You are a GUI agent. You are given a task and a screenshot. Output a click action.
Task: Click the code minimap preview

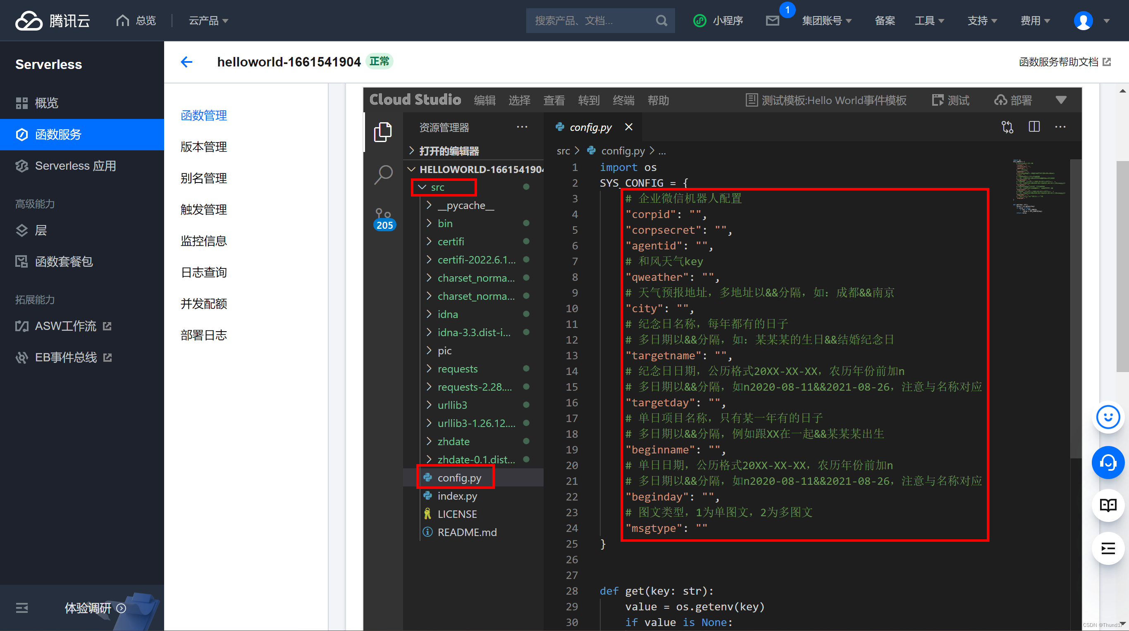tap(1039, 187)
